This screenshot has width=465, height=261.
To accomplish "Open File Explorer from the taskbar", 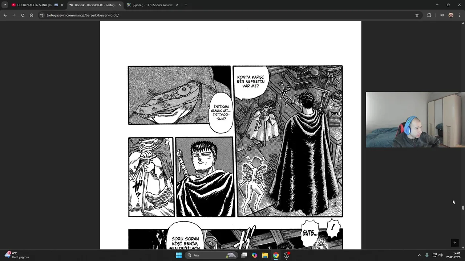I will pyautogui.click(x=265, y=255).
